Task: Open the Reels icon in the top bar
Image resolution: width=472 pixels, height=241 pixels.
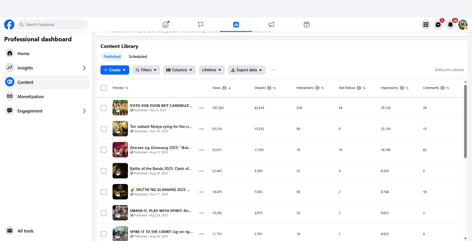Action: pyautogui.click(x=307, y=25)
